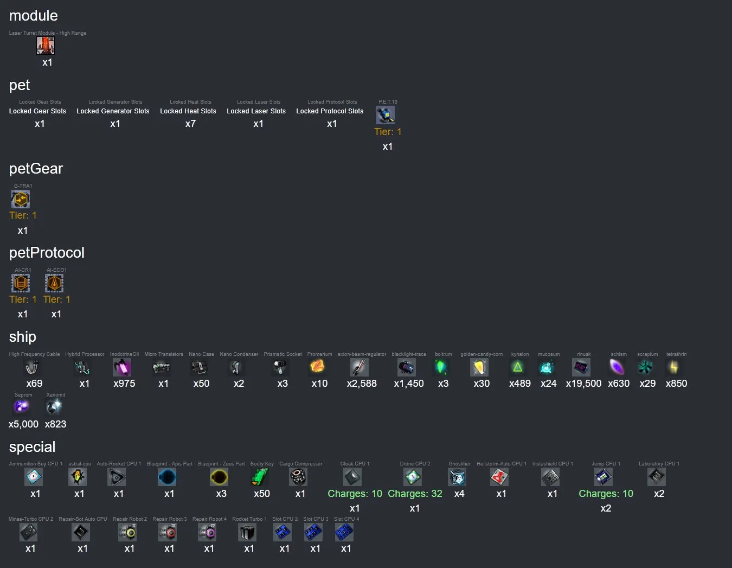Click the Prismatic Socket icon
This screenshot has height=568, width=732.
[x=280, y=367]
